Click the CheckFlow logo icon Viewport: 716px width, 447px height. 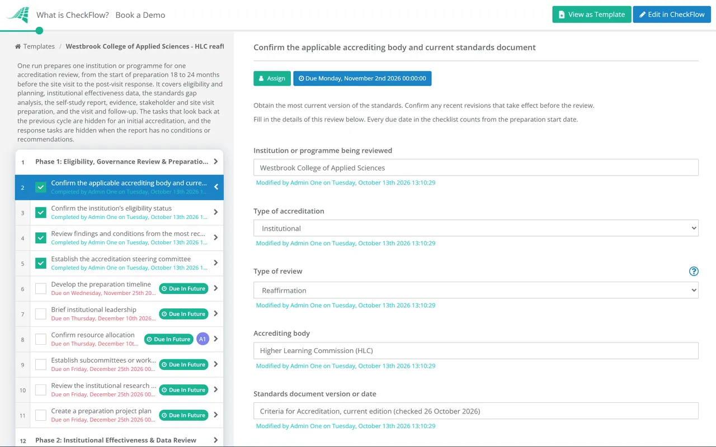[18, 15]
